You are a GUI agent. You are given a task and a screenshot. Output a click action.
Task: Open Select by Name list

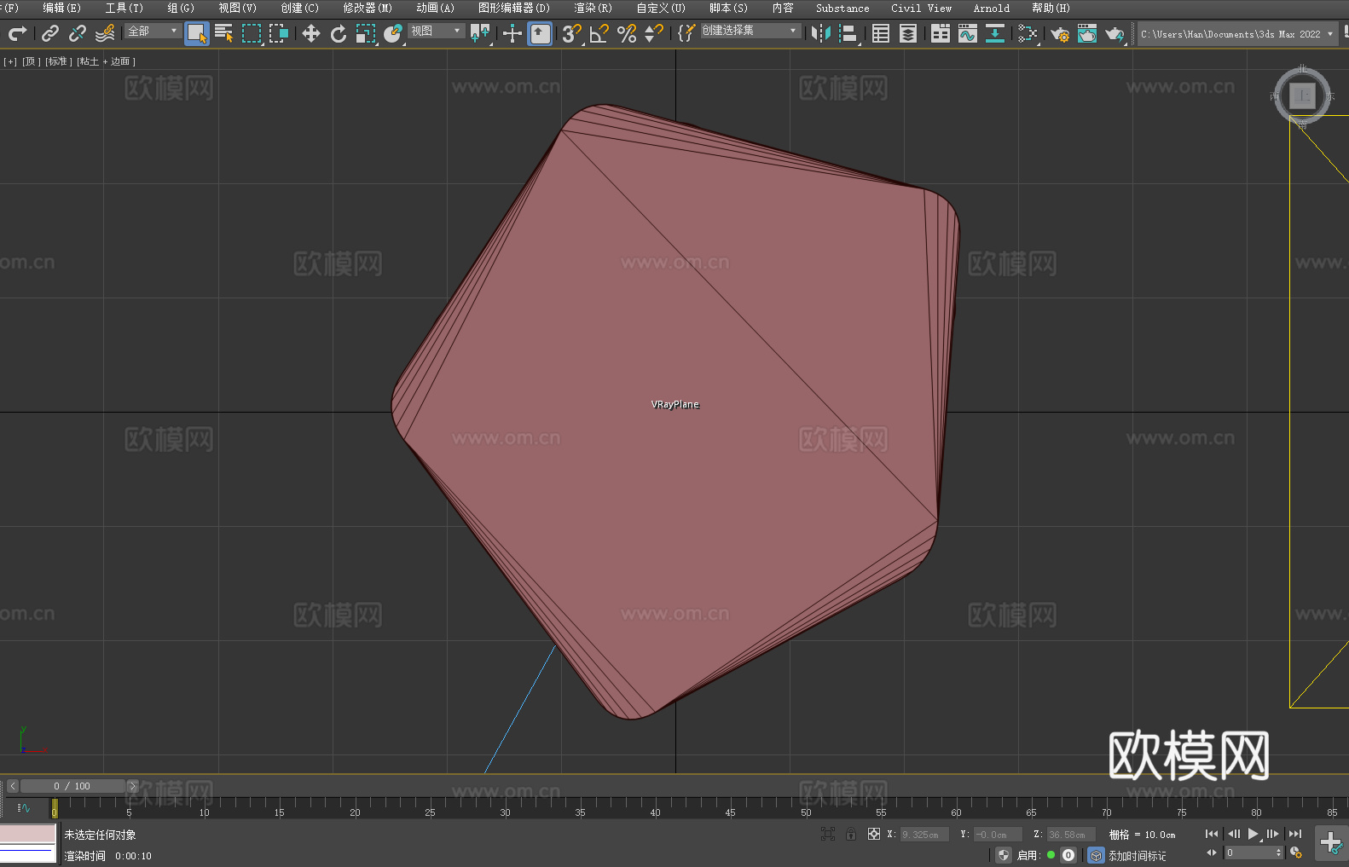tap(224, 33)
